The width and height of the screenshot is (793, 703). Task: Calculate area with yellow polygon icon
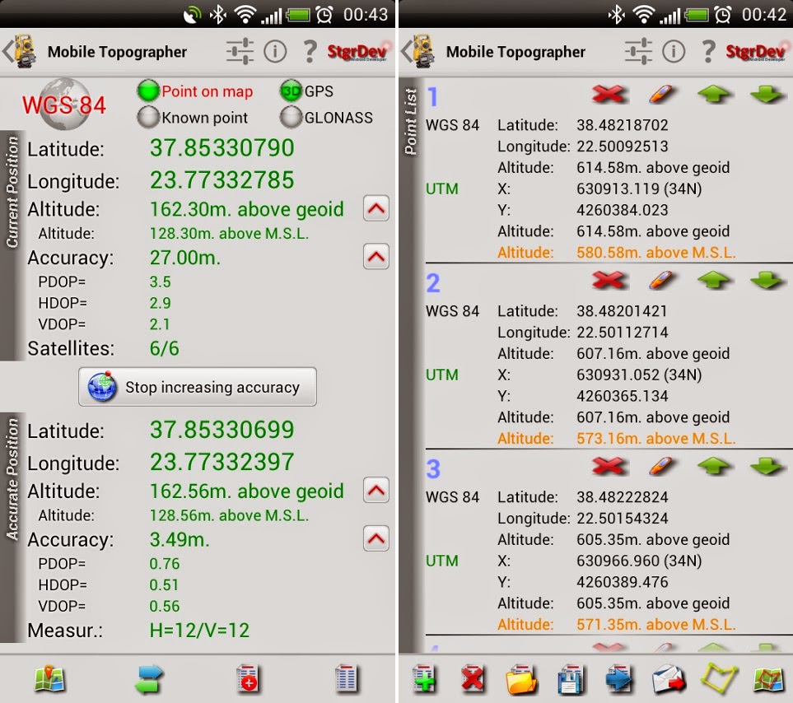coord(719,679)
